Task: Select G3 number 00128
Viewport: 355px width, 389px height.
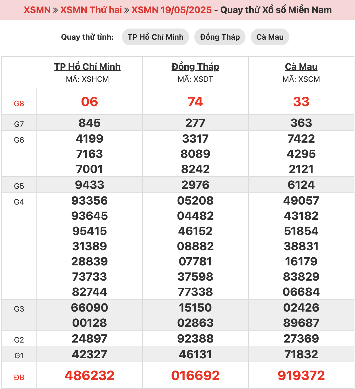Action: point(89,323)
